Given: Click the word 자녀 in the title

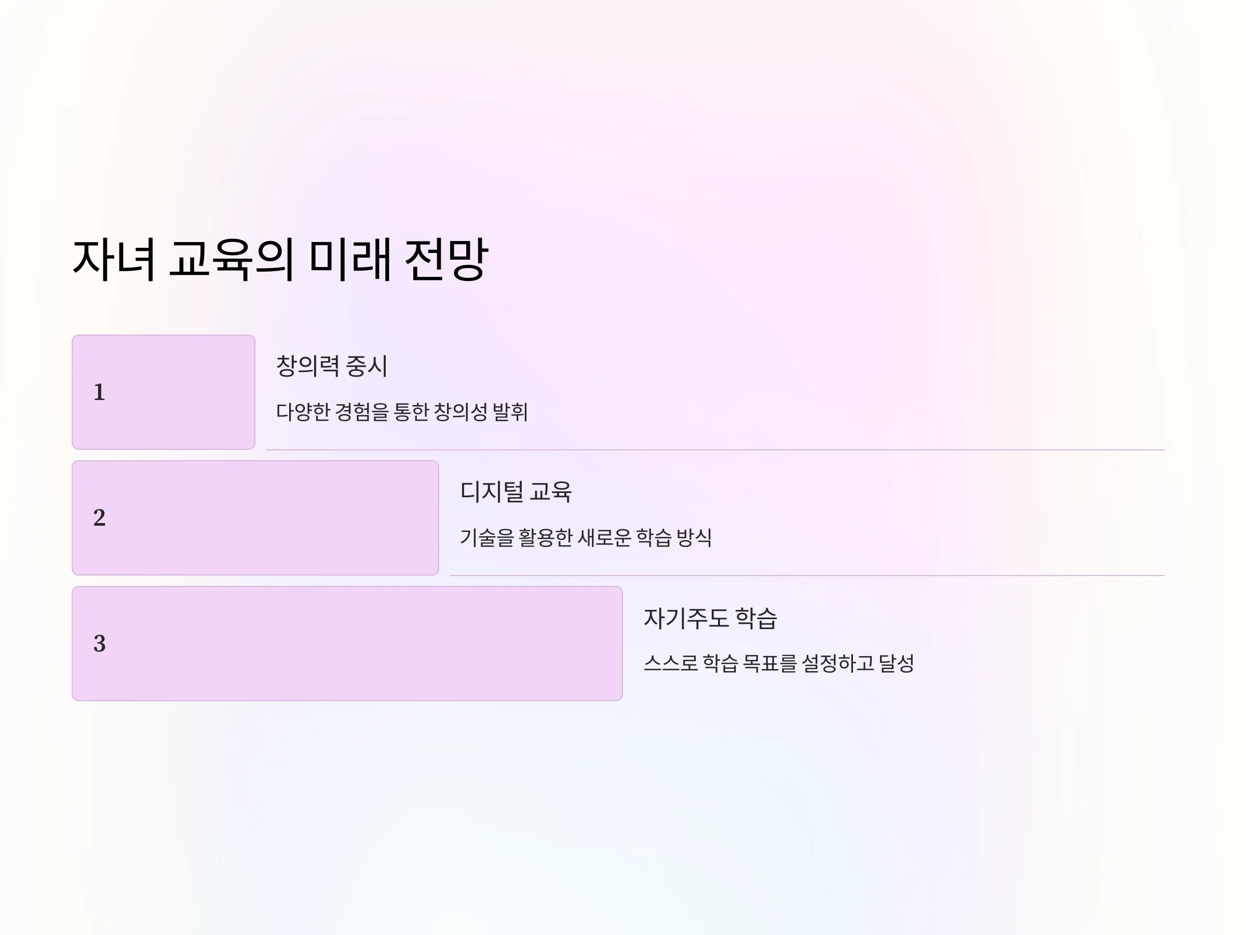Looking at the screenshot, I should 114,260.
